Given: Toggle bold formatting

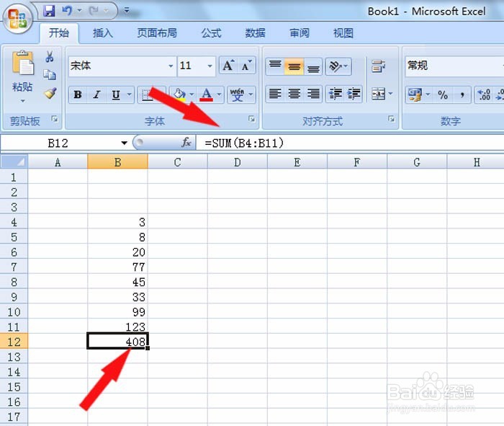Looking at the screenshot, I should (x=78, y=94).
